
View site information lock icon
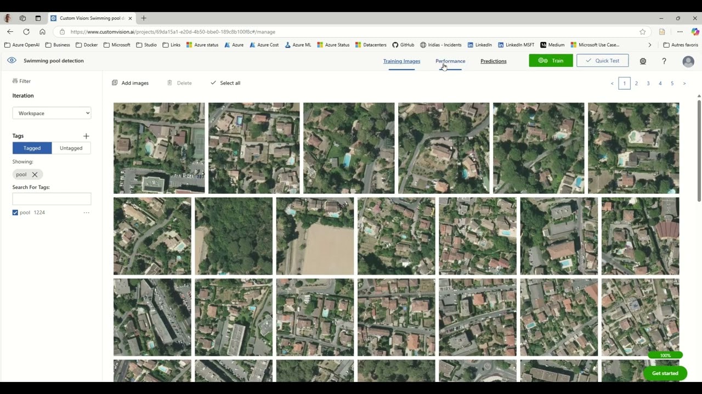coord(62,32)
